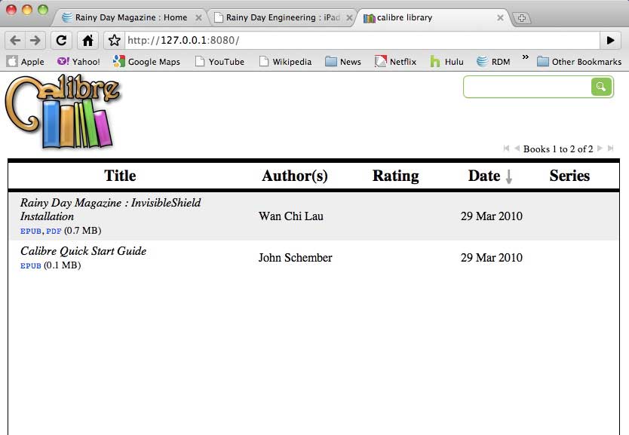Focus the address bar URL field
This screenshot has width=629, height=435.
pos(363,40)
